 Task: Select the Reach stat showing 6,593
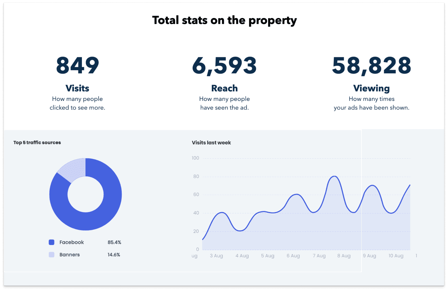click(x=224, y=65)
